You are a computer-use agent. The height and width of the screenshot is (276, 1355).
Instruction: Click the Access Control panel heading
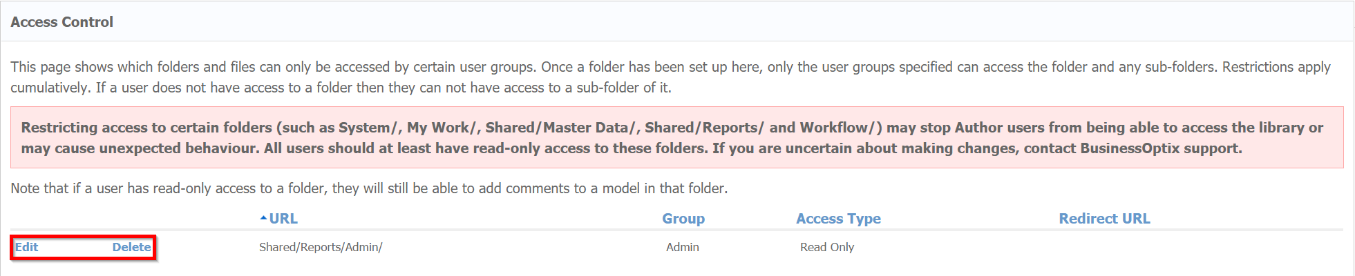point(62,22)
